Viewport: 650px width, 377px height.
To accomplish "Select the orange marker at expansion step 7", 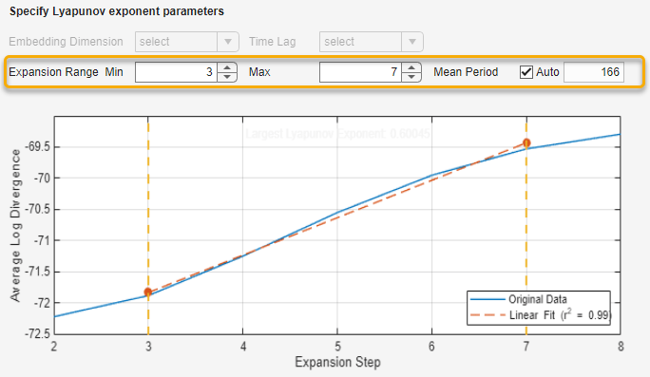I will [x=526, y=143].
